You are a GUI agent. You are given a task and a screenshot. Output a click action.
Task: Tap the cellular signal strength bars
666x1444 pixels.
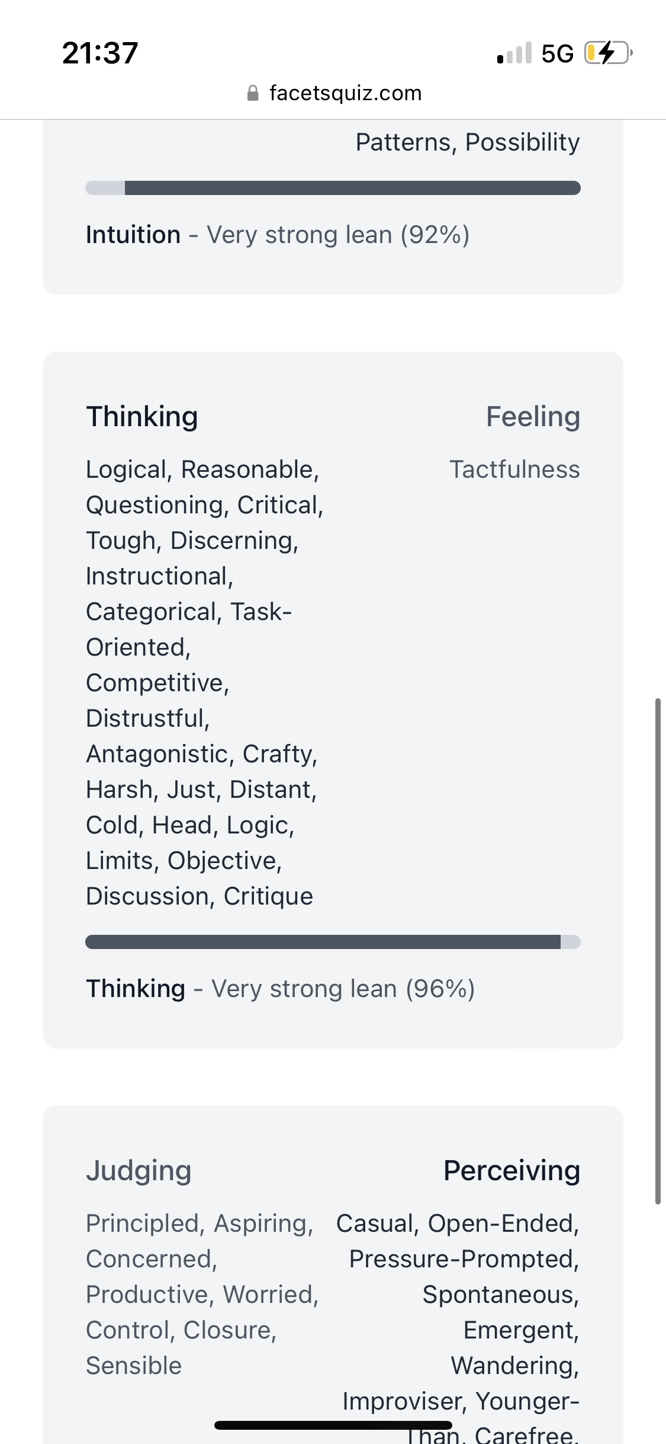(x=514, y=53)
